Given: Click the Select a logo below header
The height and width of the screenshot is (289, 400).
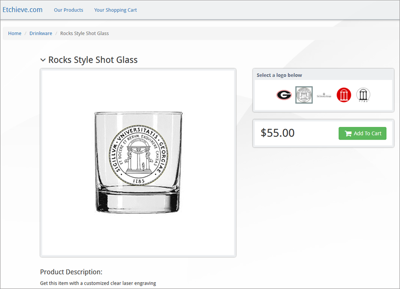Looking at the screenshot, I should pyautogui.click(x=279, y=75).
